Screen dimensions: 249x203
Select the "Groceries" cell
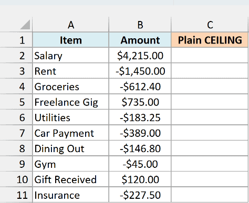(70, 87)
